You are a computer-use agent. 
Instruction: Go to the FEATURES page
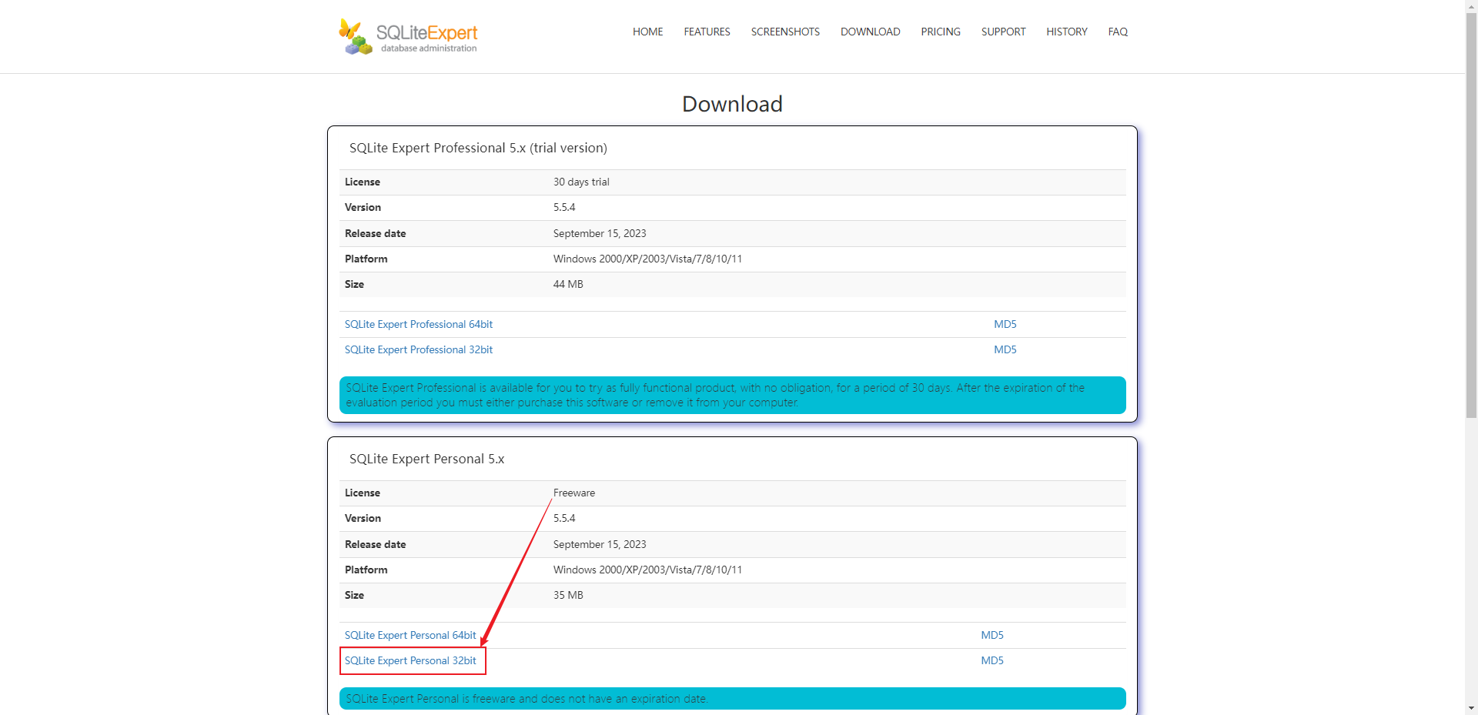click(x=707, y=32)
